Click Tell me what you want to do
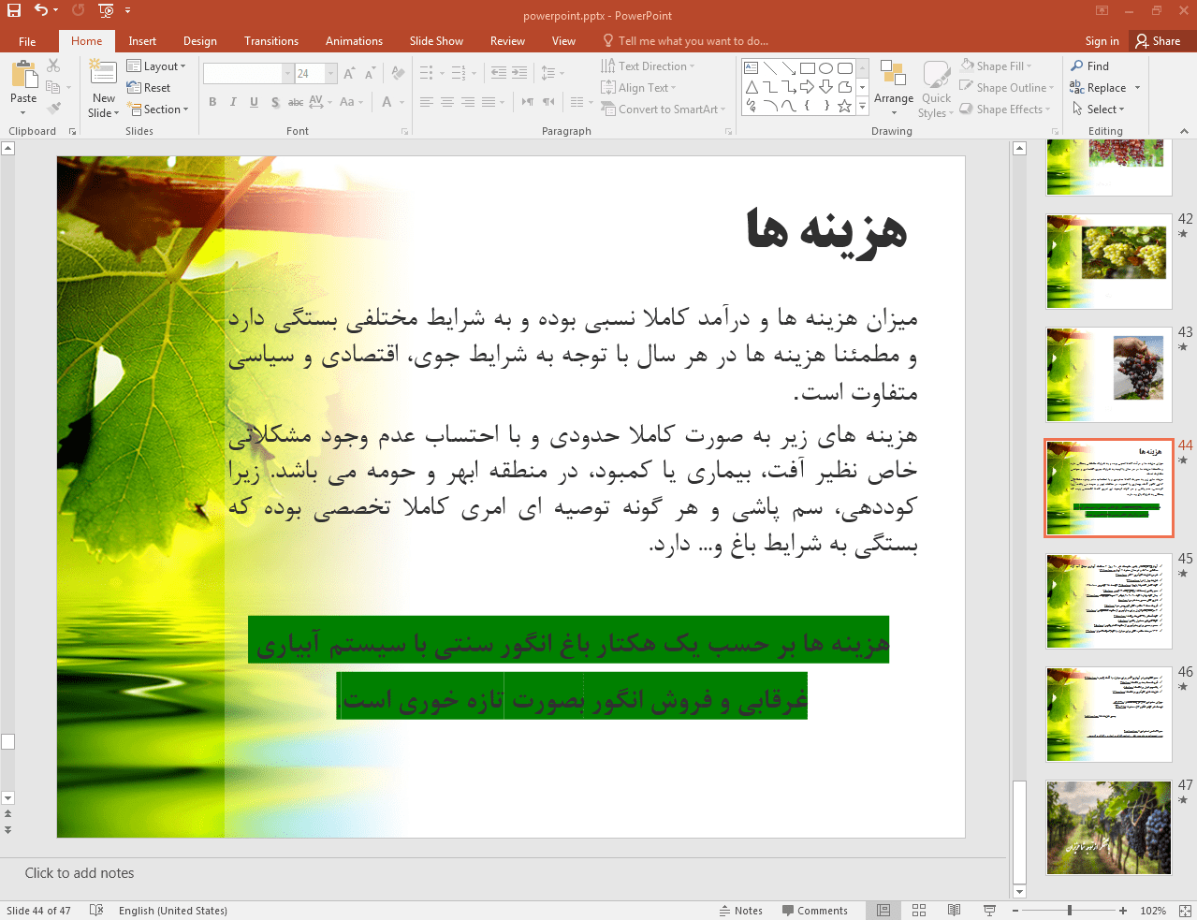1197x920 pixels. click(x=685, y=41)
